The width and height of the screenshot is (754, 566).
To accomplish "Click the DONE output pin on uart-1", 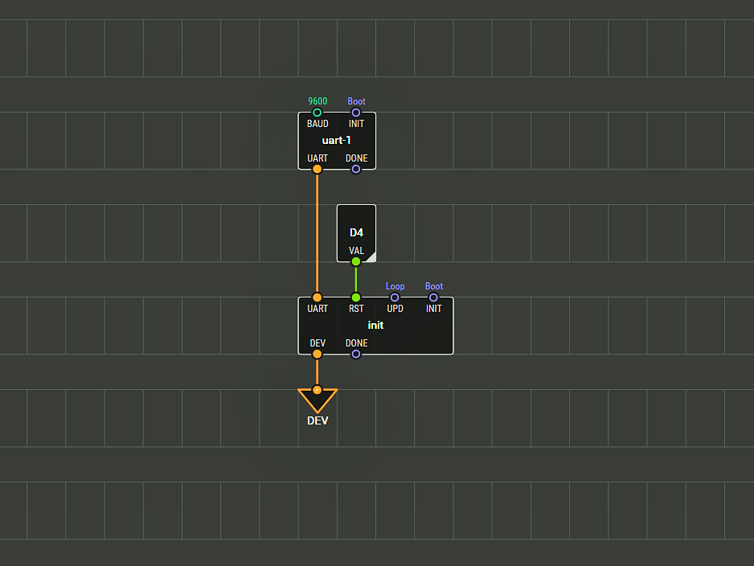I will tap(356, 169).
